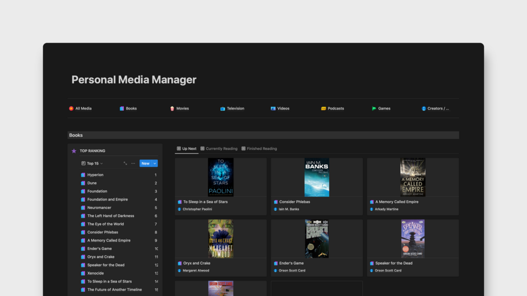The width and height of the screenshot is (527, 296).
Task: Open A Memory Called Empire ranking row
Action: click(119, 240)
